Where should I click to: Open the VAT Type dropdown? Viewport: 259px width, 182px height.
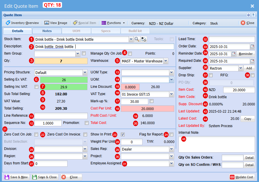coord(171,94)
